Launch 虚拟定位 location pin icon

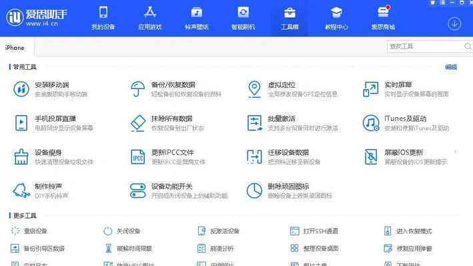point(254,89)
